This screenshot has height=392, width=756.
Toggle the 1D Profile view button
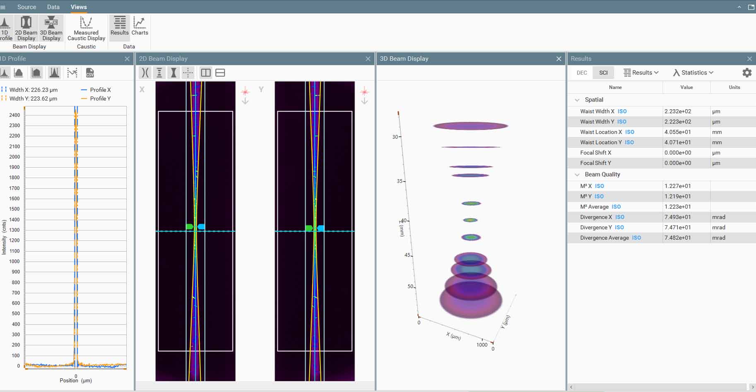(x=6, y=28)
